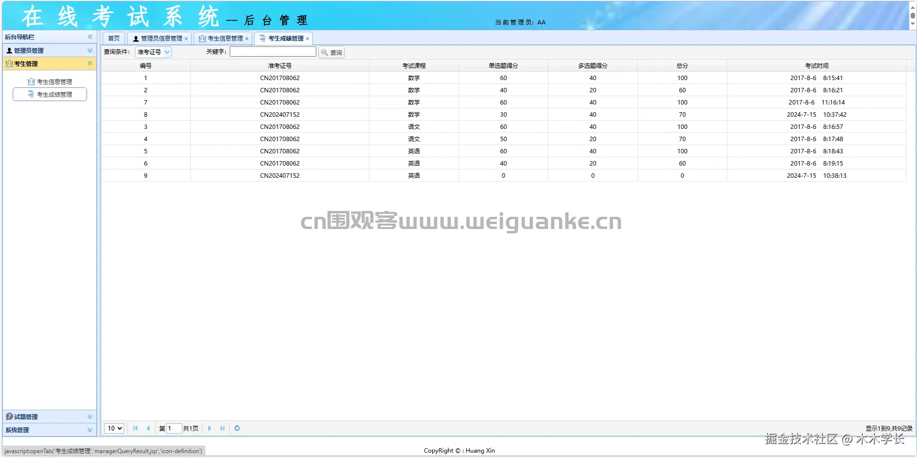The image size is (917, 458).
Task: Collapse the 后台导航栏 sidebar panel
Action: (x=90, y=37)
